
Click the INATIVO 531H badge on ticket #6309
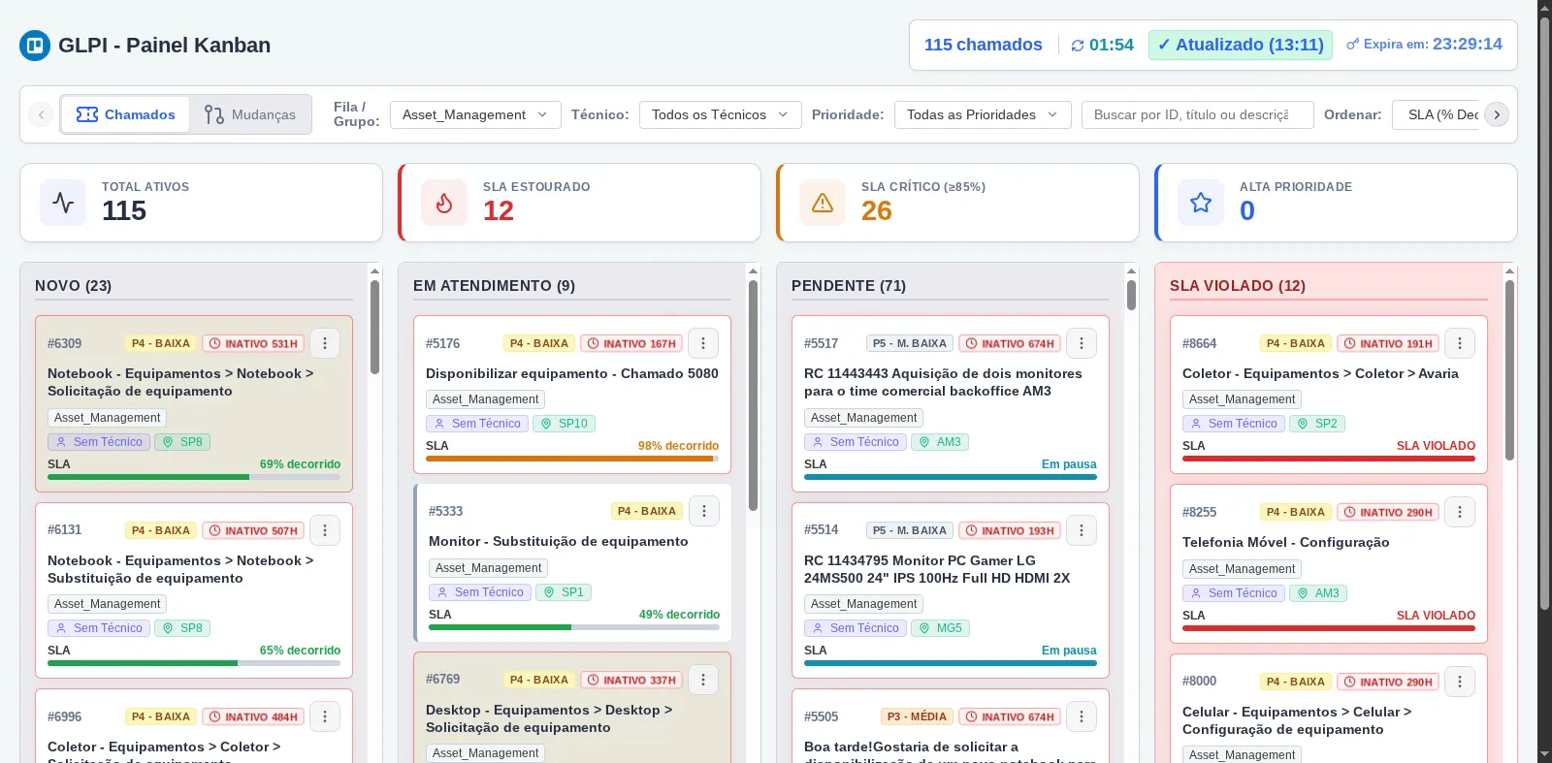pos(253,343)
